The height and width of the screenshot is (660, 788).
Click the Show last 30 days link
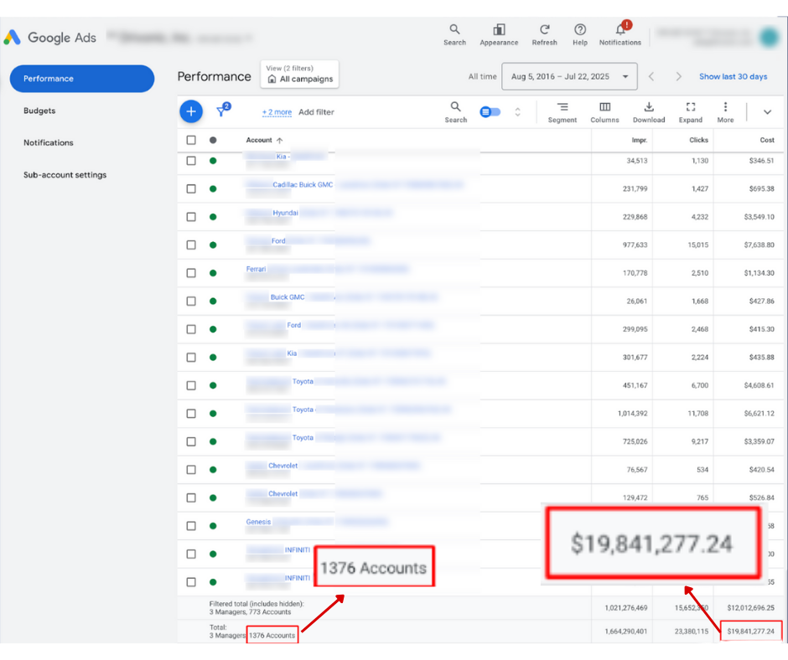pyautogui.click(x=733, y=76)
